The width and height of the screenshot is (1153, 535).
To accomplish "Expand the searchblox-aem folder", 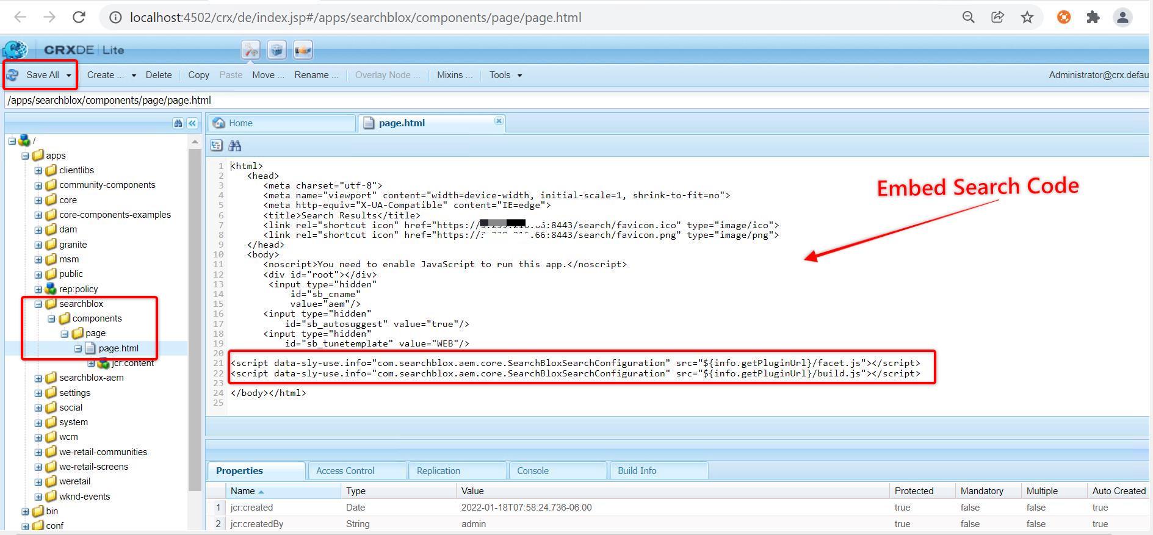I will 38,378.
